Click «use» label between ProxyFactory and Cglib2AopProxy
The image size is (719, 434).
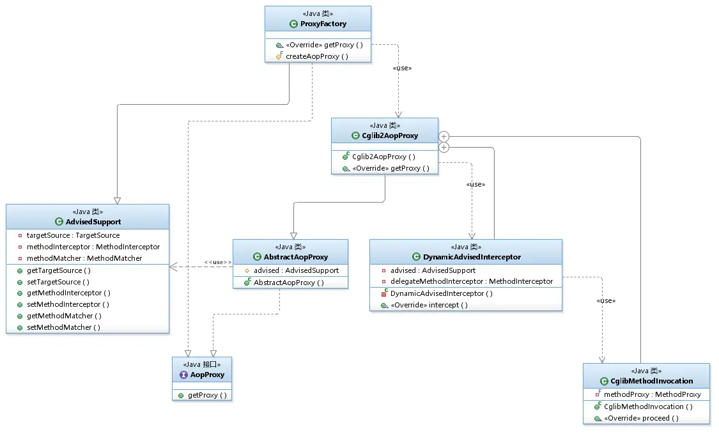(402, 68)
